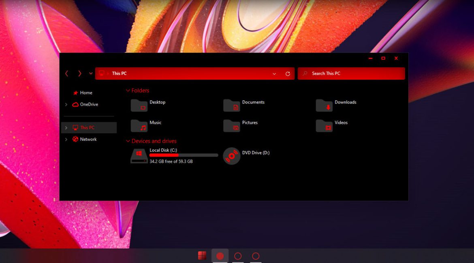
Task: Go forward with the right arrow
Action: point(79,73)
